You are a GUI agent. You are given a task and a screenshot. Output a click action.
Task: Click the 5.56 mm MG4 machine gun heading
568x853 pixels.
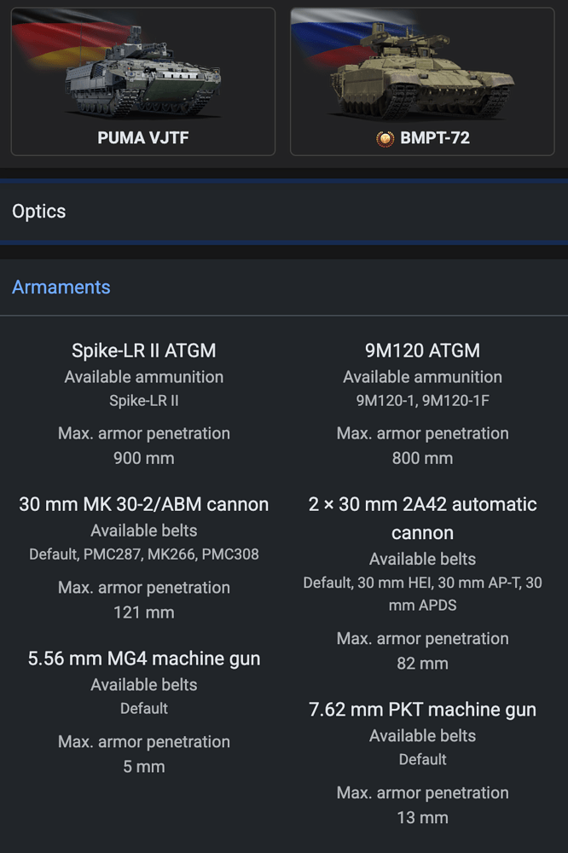click(x=143, y=658)
